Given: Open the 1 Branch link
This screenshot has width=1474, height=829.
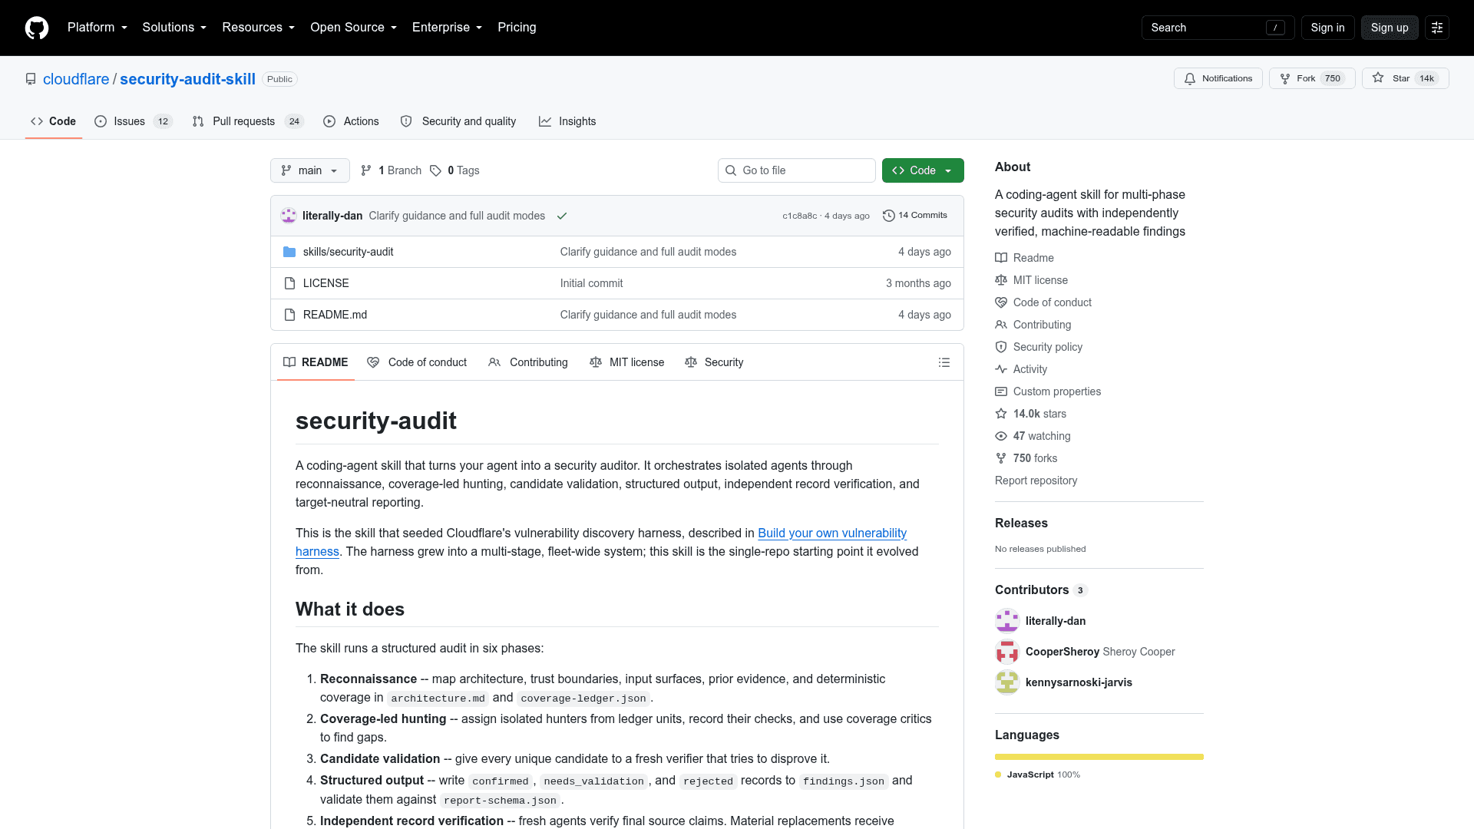Looking at the screenshot, I should [391, 170].
